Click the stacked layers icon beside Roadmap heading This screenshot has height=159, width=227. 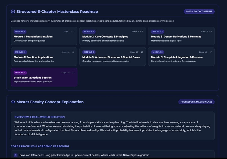coord(13,12)
